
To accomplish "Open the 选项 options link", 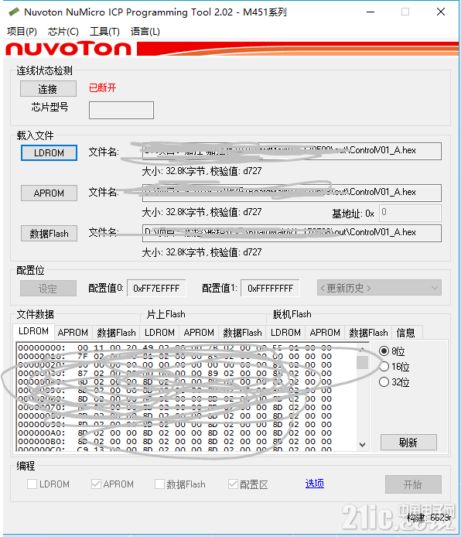I will click(x=315, y=484).
